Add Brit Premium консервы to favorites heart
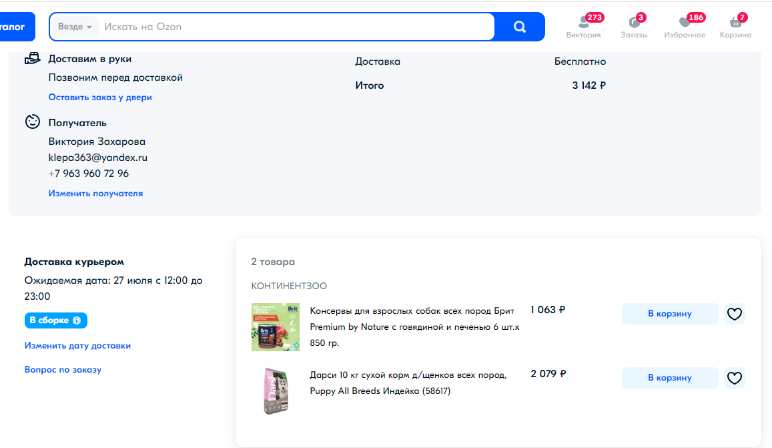Image resolution: width=772 pixels, height=448 pixels. [x=734, y=314]
